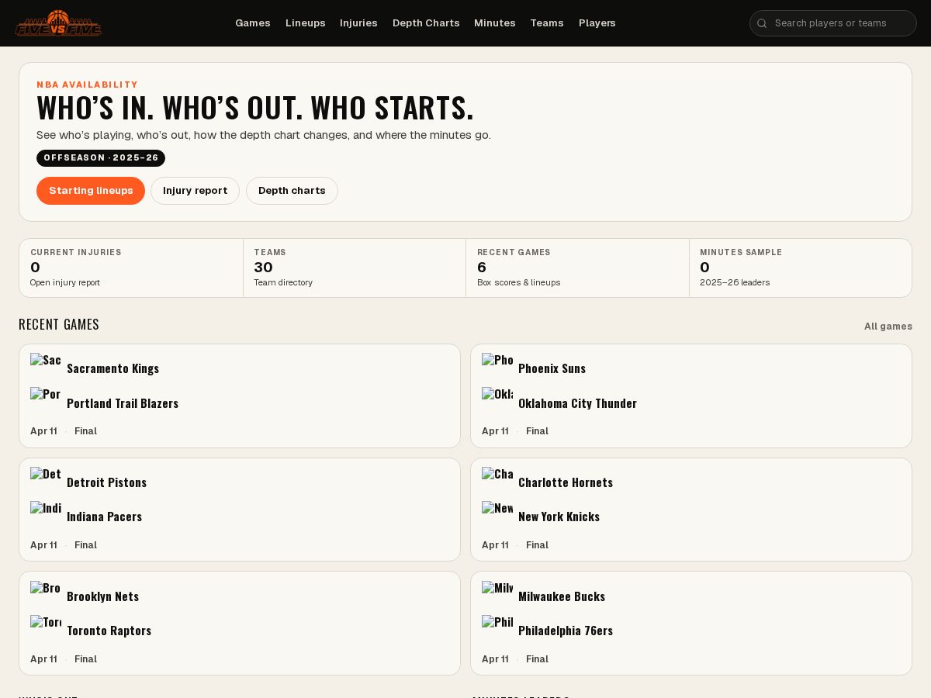Click the Philadelphia 76ers team name
The height and width of the screenshot is (698, 931).
coord(566,631)
